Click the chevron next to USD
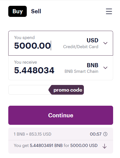The image size is (120, 158). 105,43
